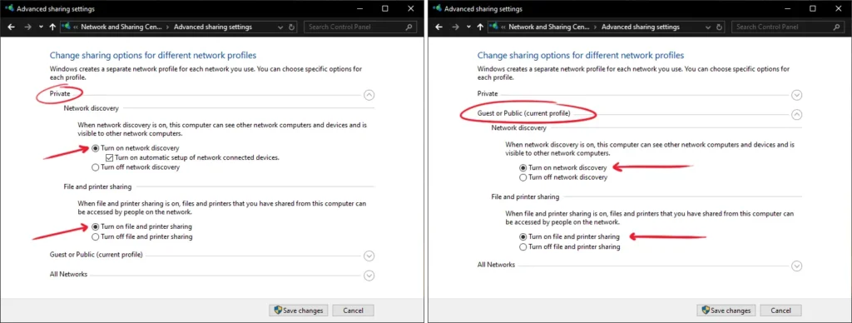The width and height of the screenshot is (852, 323).
Task: Click Search Control Panel field in left window
Action: point(360,27)
